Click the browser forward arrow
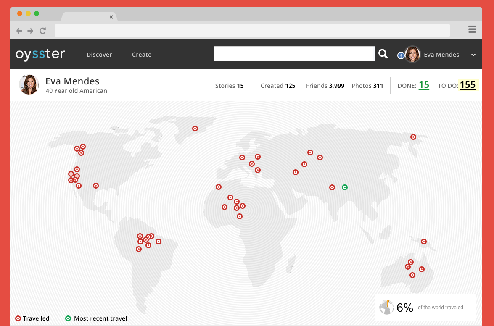The width and height of the screenshot is (494, 326). click(x=31, y=31)
